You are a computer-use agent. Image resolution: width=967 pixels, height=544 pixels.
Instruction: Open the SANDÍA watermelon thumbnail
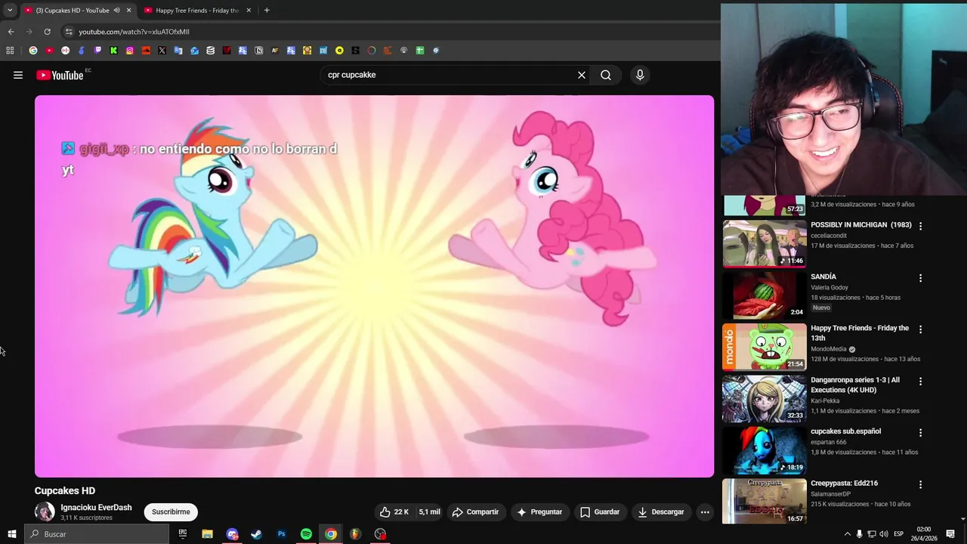point(764,295)
